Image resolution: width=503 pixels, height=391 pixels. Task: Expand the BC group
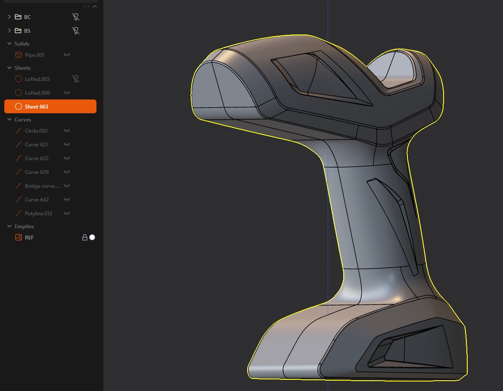click(x=9, y=17)
